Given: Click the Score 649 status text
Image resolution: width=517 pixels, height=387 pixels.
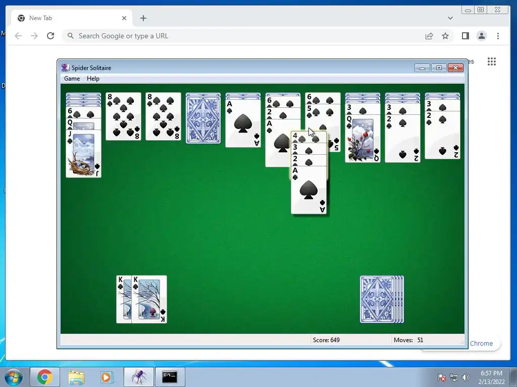Looking at the screenshot, I should pos(326,340).
